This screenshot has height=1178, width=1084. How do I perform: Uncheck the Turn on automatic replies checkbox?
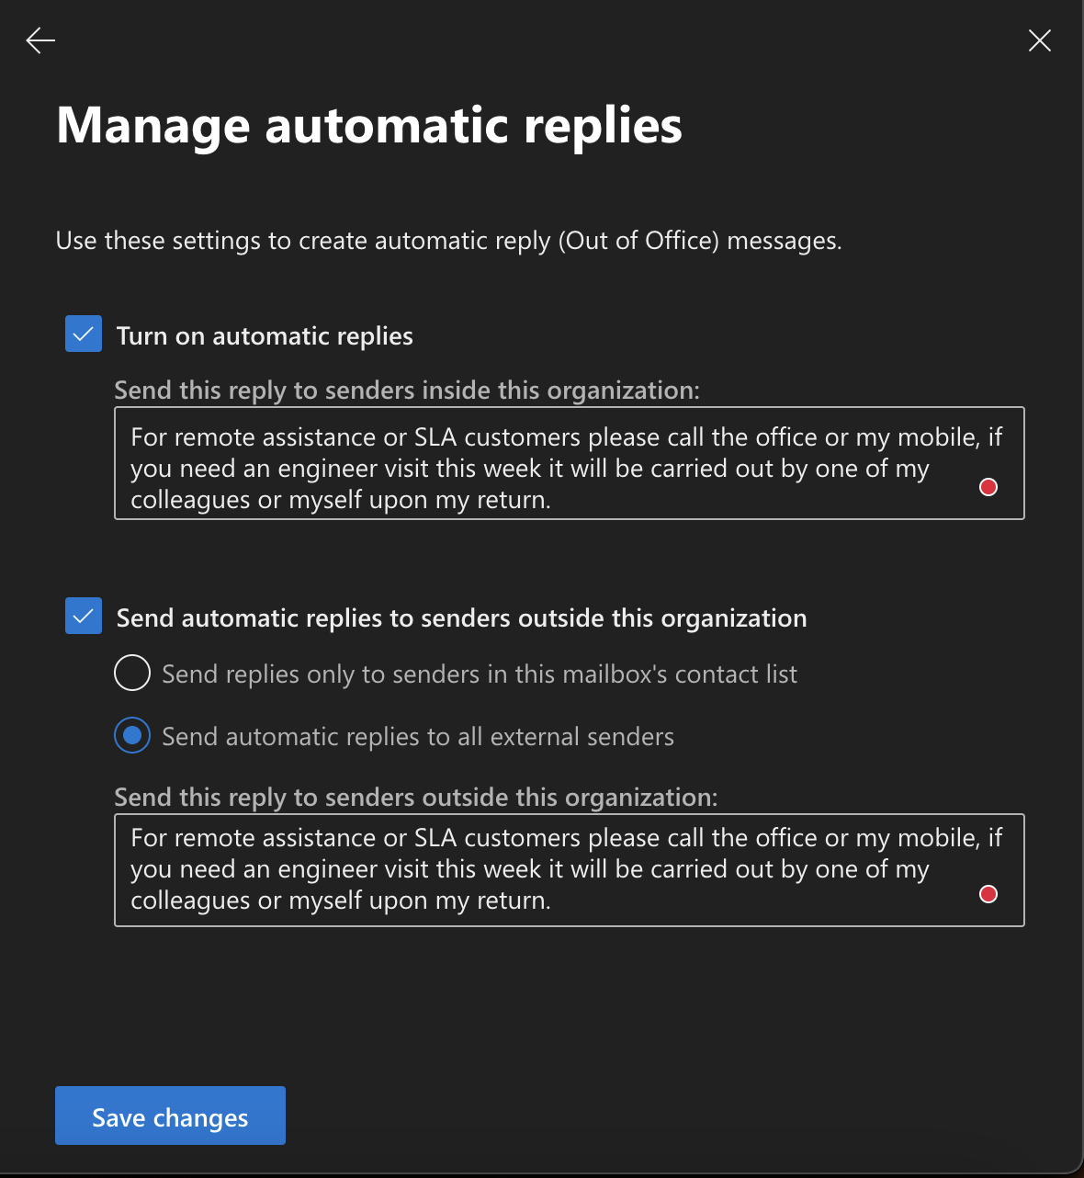tap(84, 334)
